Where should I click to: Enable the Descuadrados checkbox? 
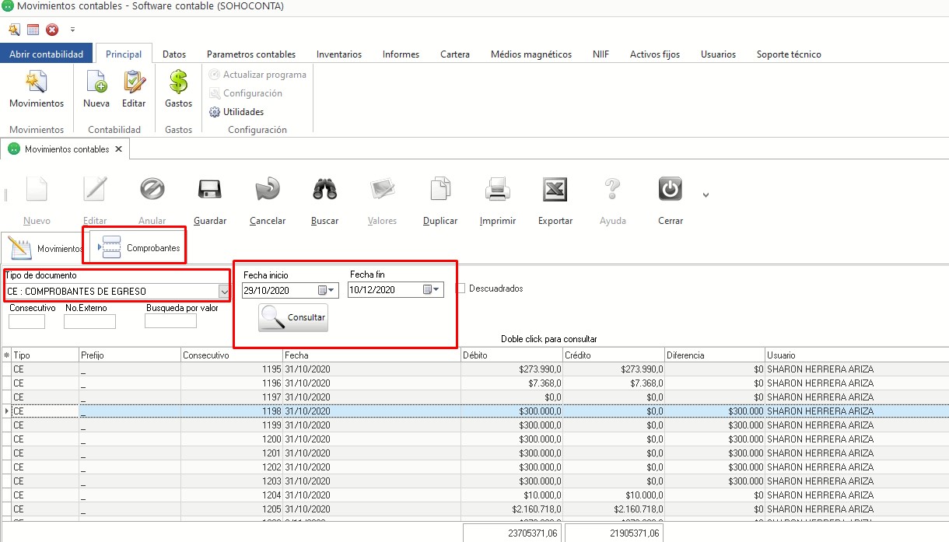(460, 288)
